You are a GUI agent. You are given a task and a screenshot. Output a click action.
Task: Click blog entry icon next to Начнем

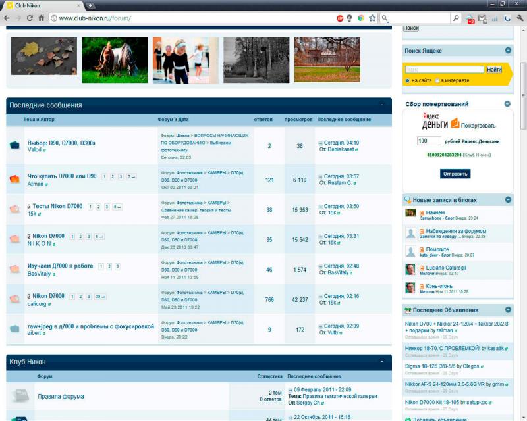point(422,213)
